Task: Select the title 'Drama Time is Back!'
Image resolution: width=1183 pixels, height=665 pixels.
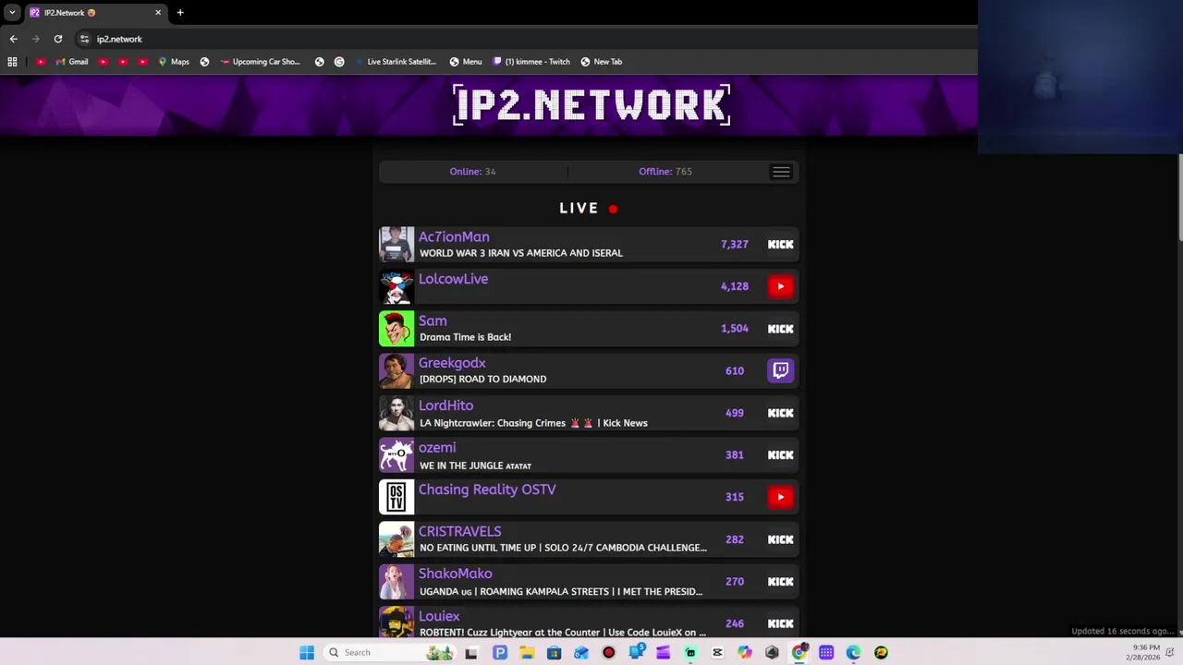Action: (465, 337)
